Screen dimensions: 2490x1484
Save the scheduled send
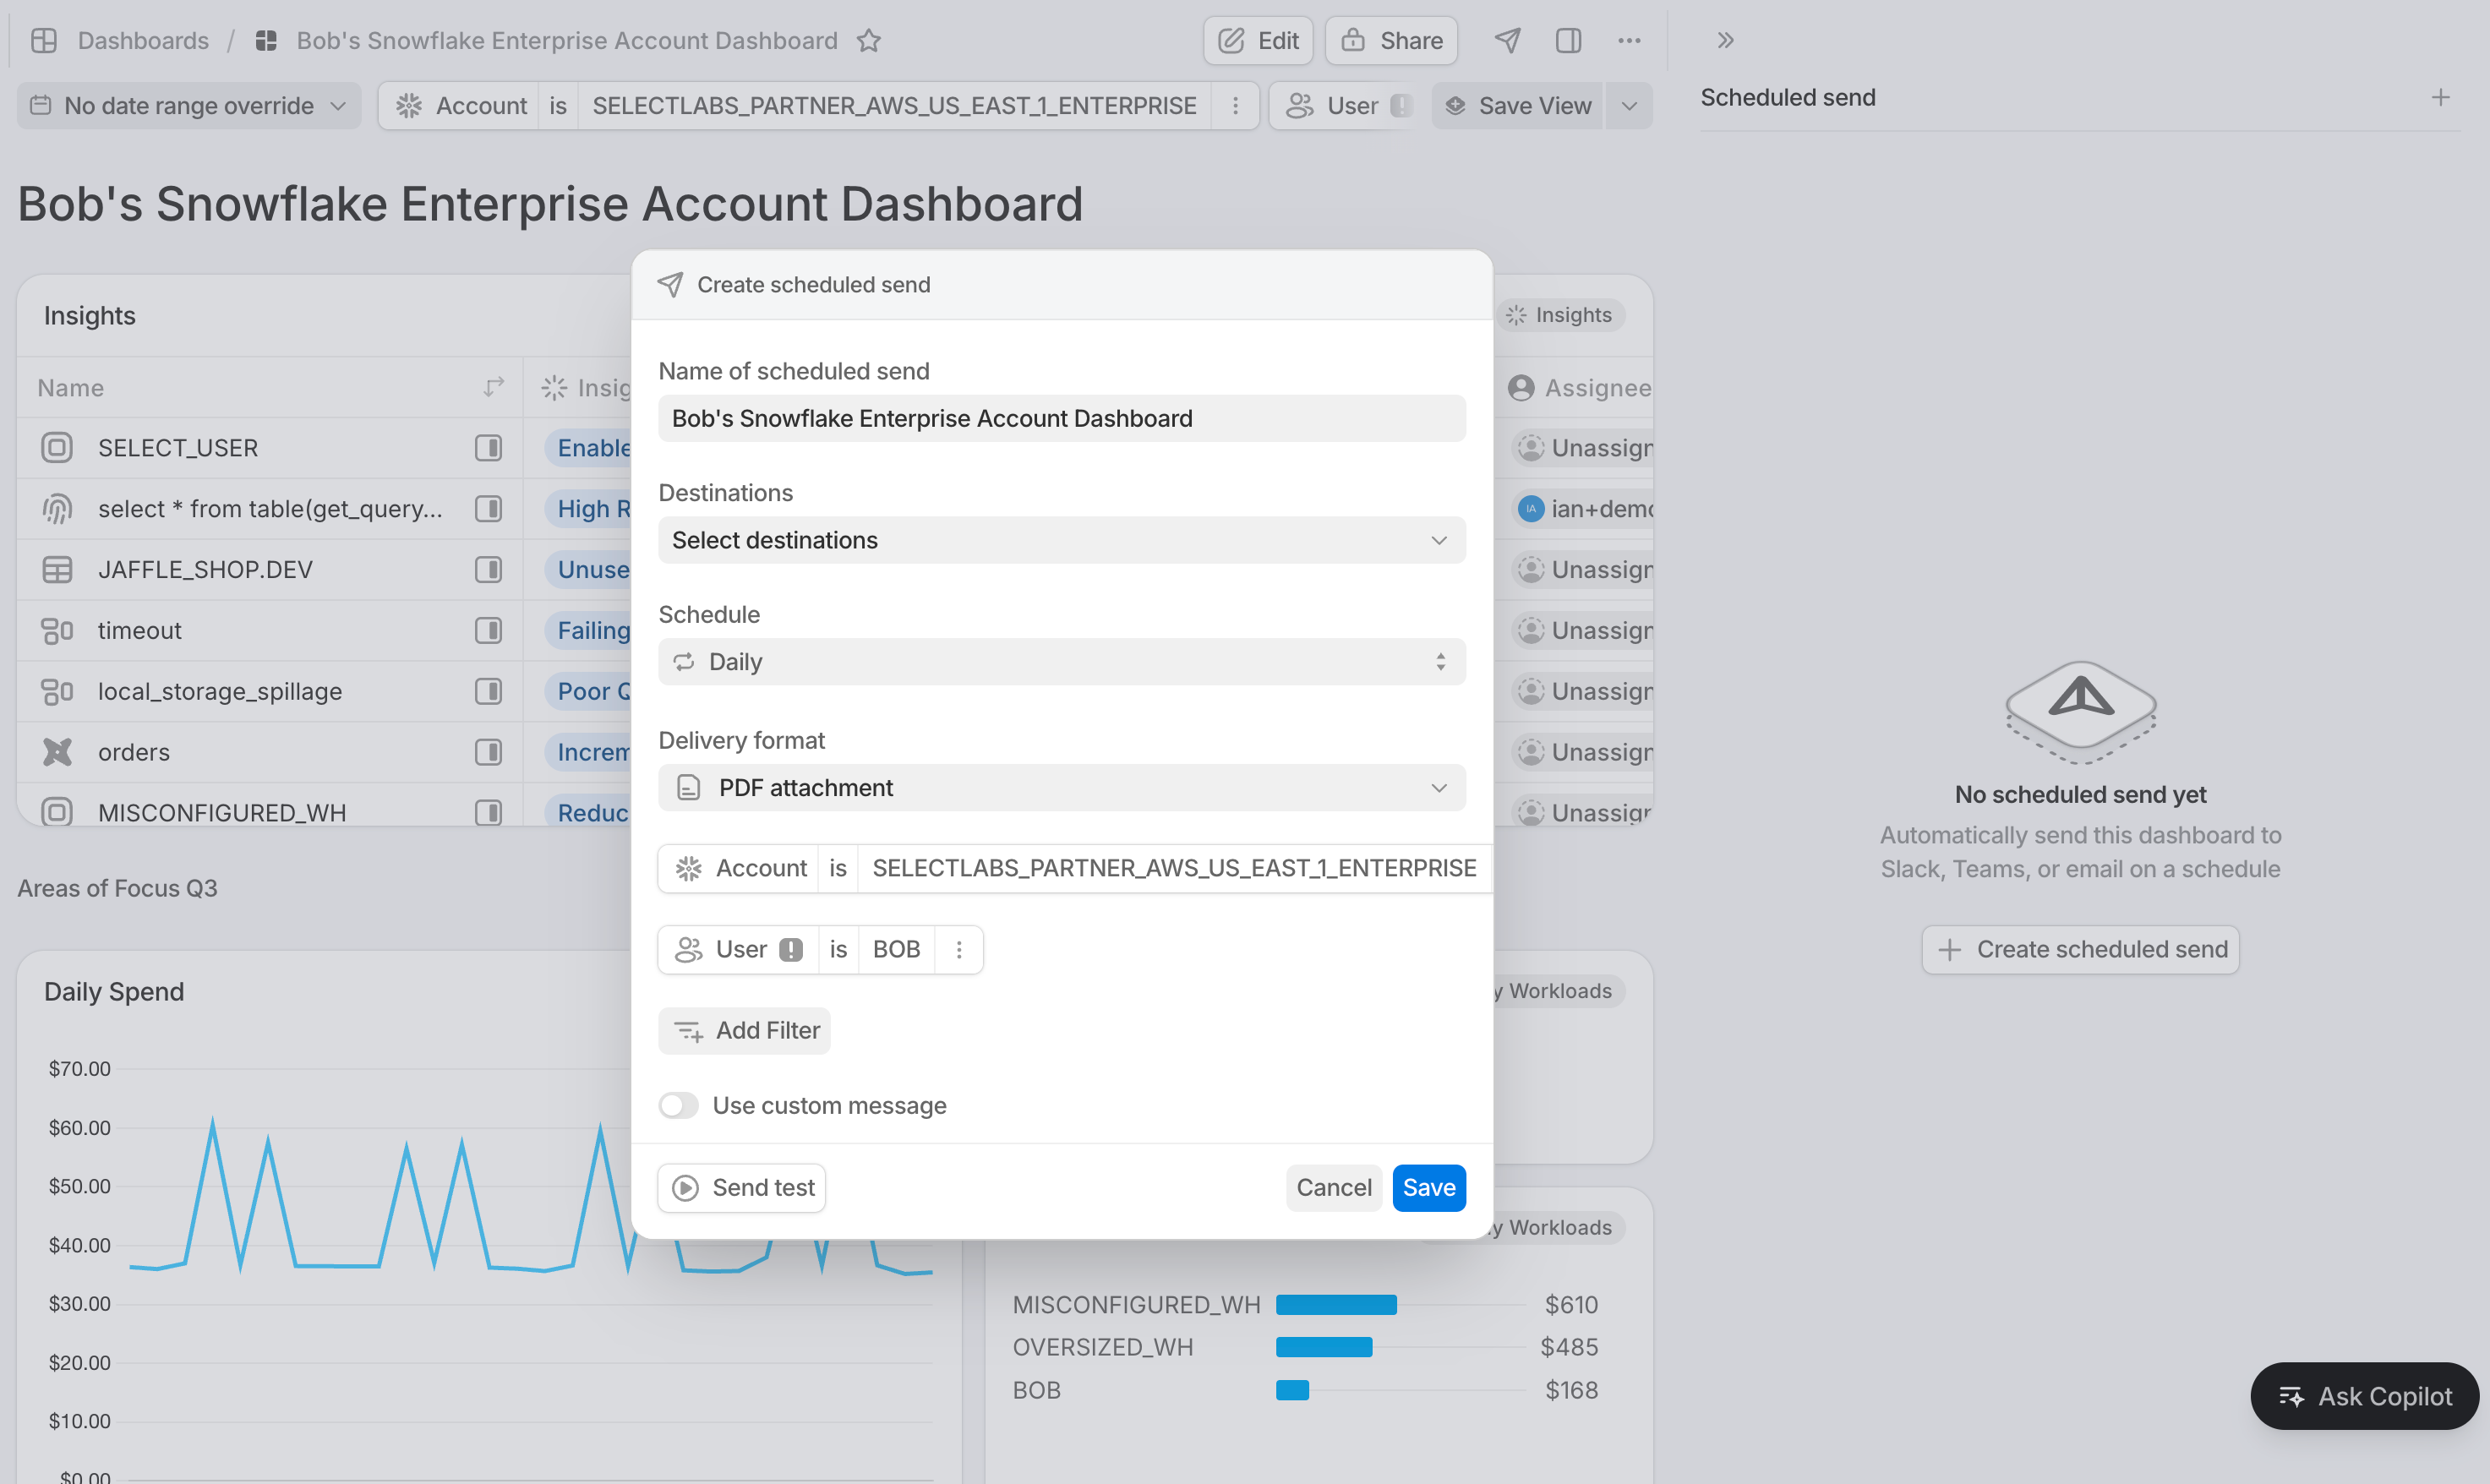pos(1429,1187)
